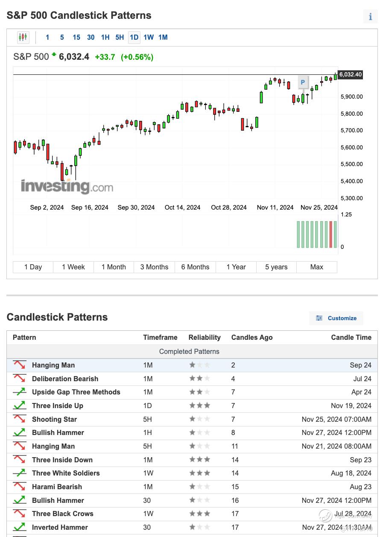Click bullish arrow icon for Inverted Hammer
The height and width of the screenshot is (537, 380).
click(x=19, y=527)
